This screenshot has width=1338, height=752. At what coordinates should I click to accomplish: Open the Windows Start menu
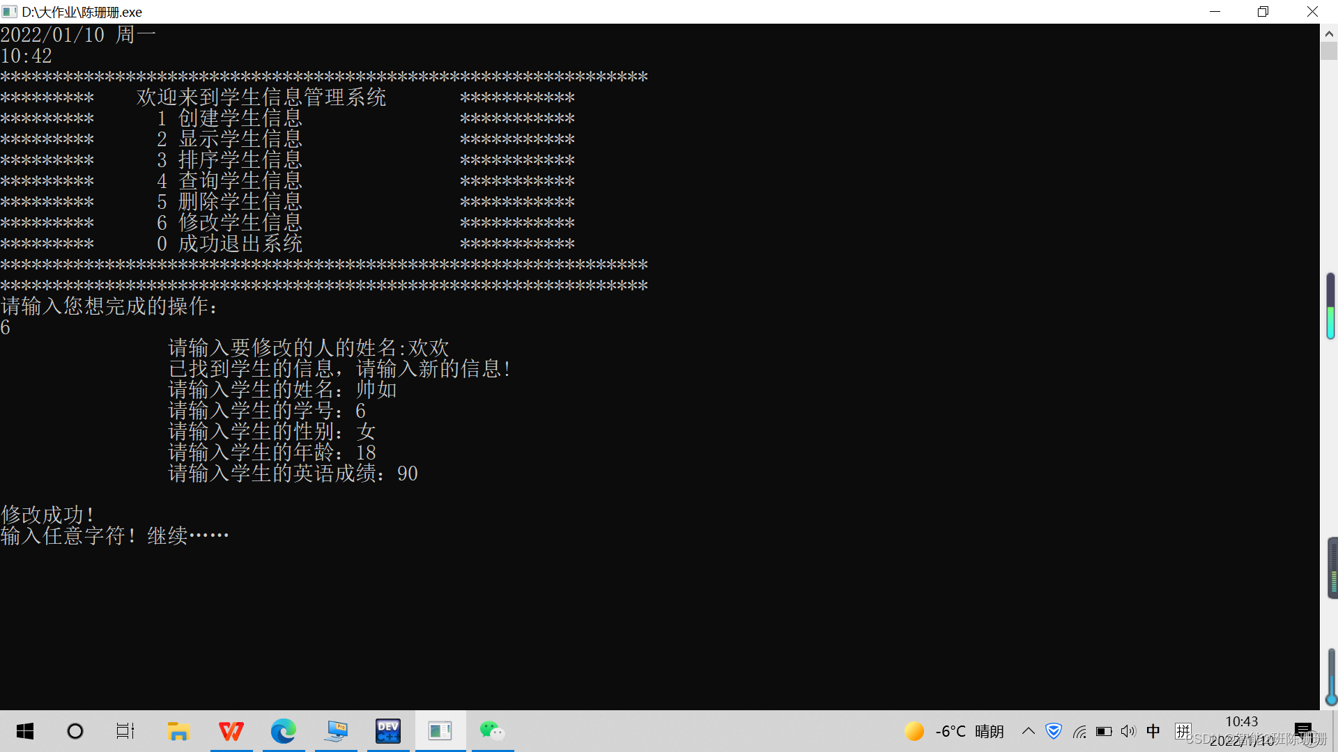(x=25, y=731)
